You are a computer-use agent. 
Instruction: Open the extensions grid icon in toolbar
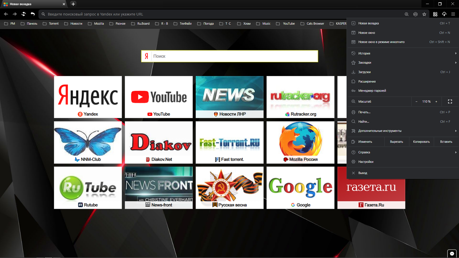pos(435,14)
